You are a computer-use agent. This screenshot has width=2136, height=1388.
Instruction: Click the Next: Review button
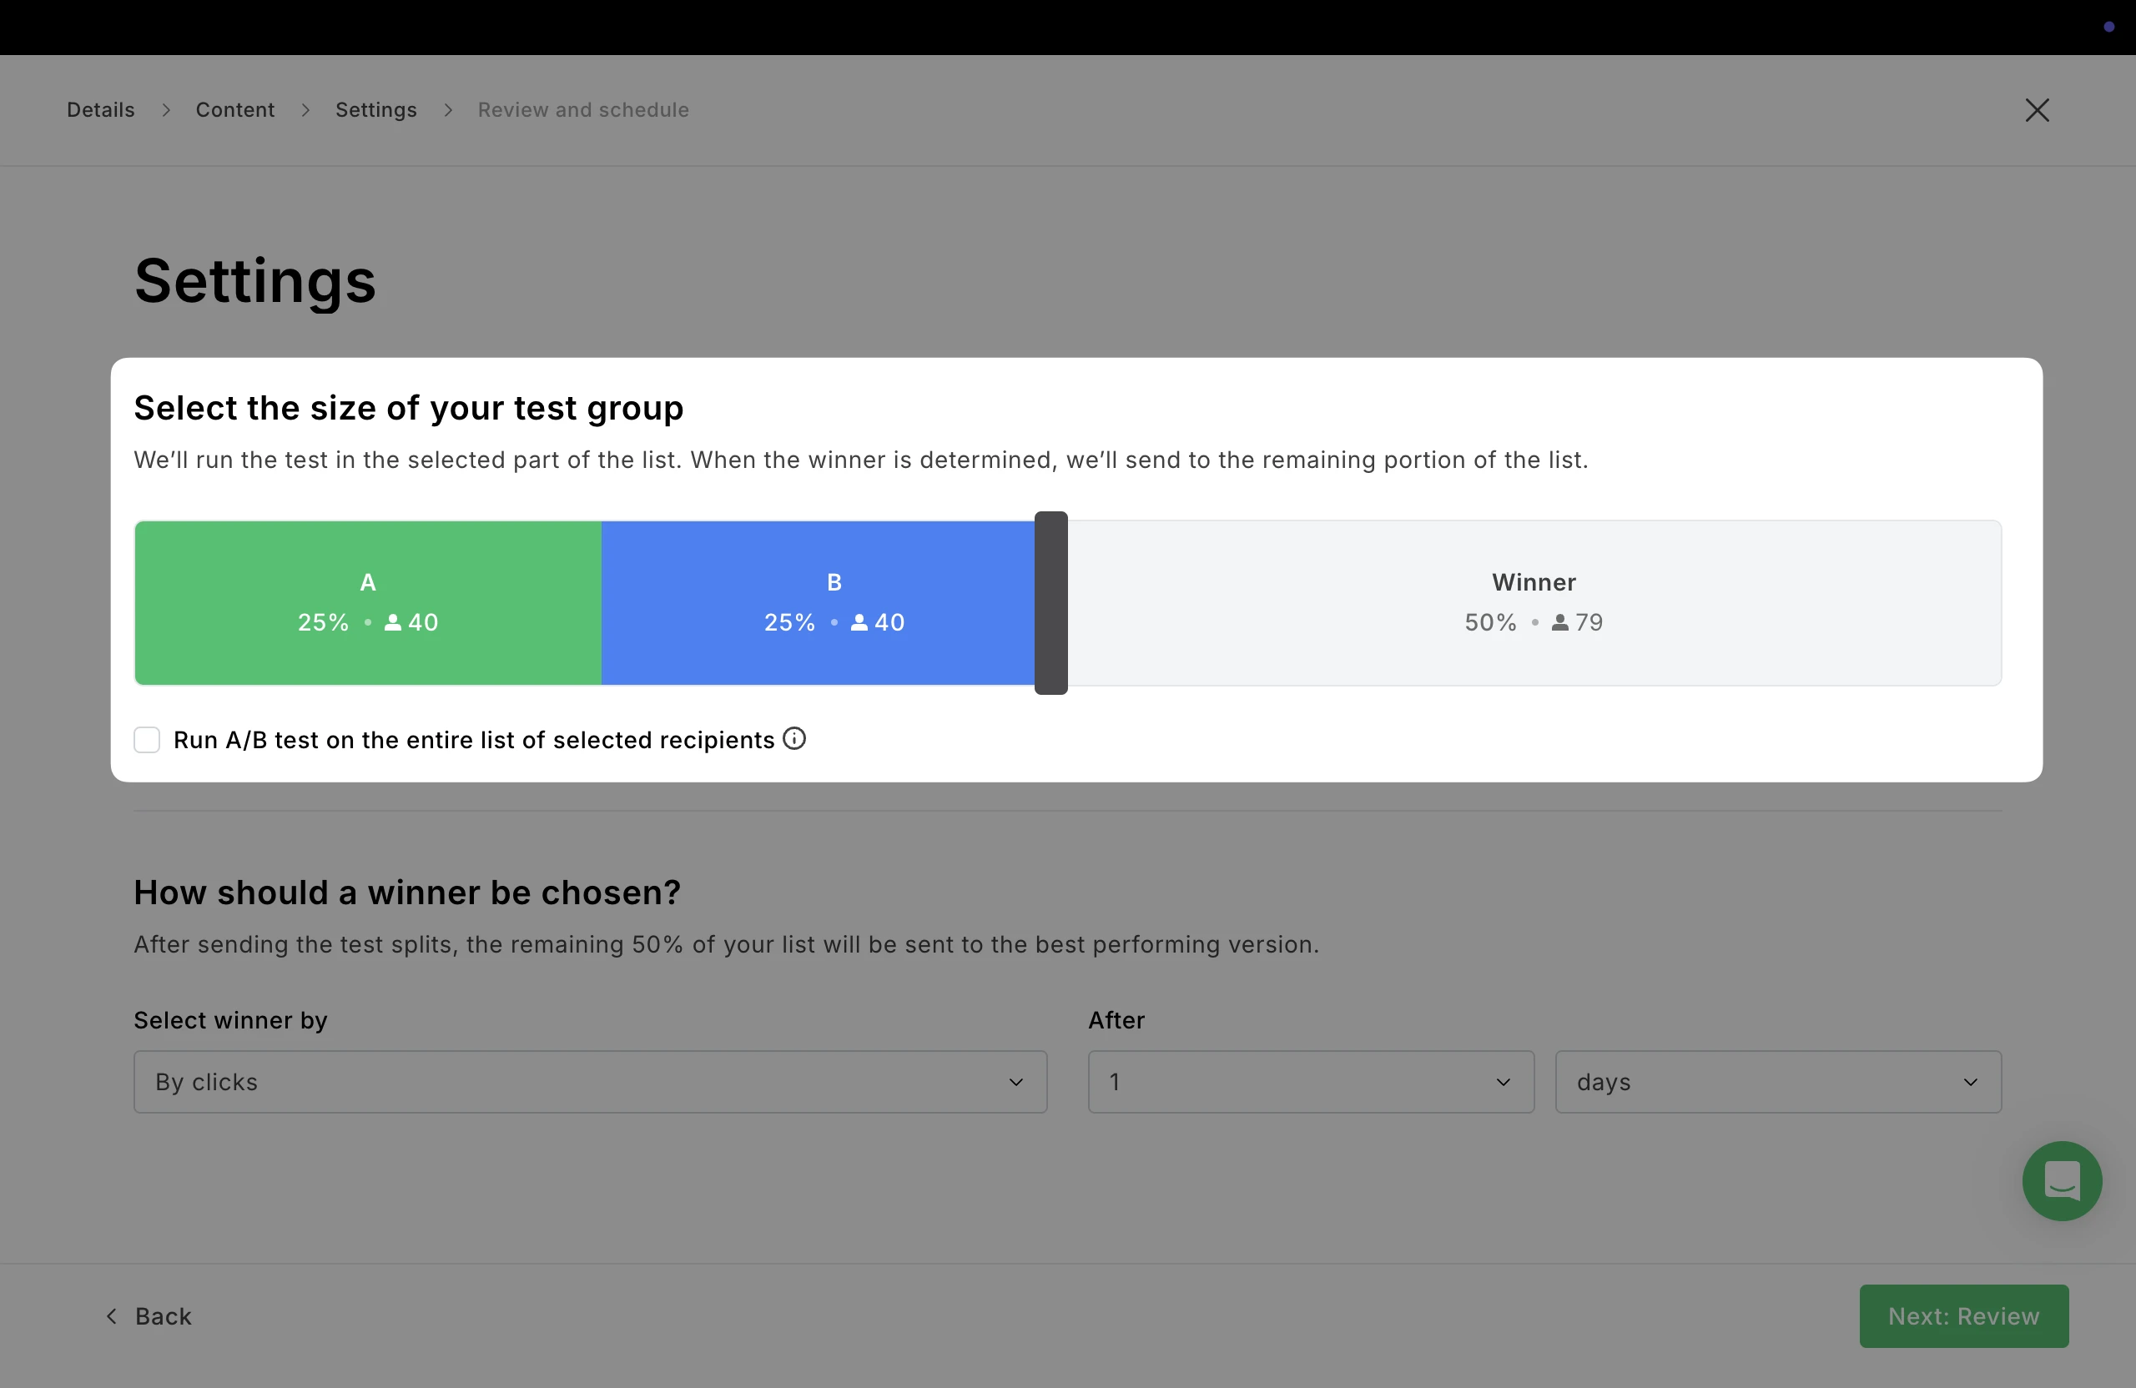tap(1963, 1316)
